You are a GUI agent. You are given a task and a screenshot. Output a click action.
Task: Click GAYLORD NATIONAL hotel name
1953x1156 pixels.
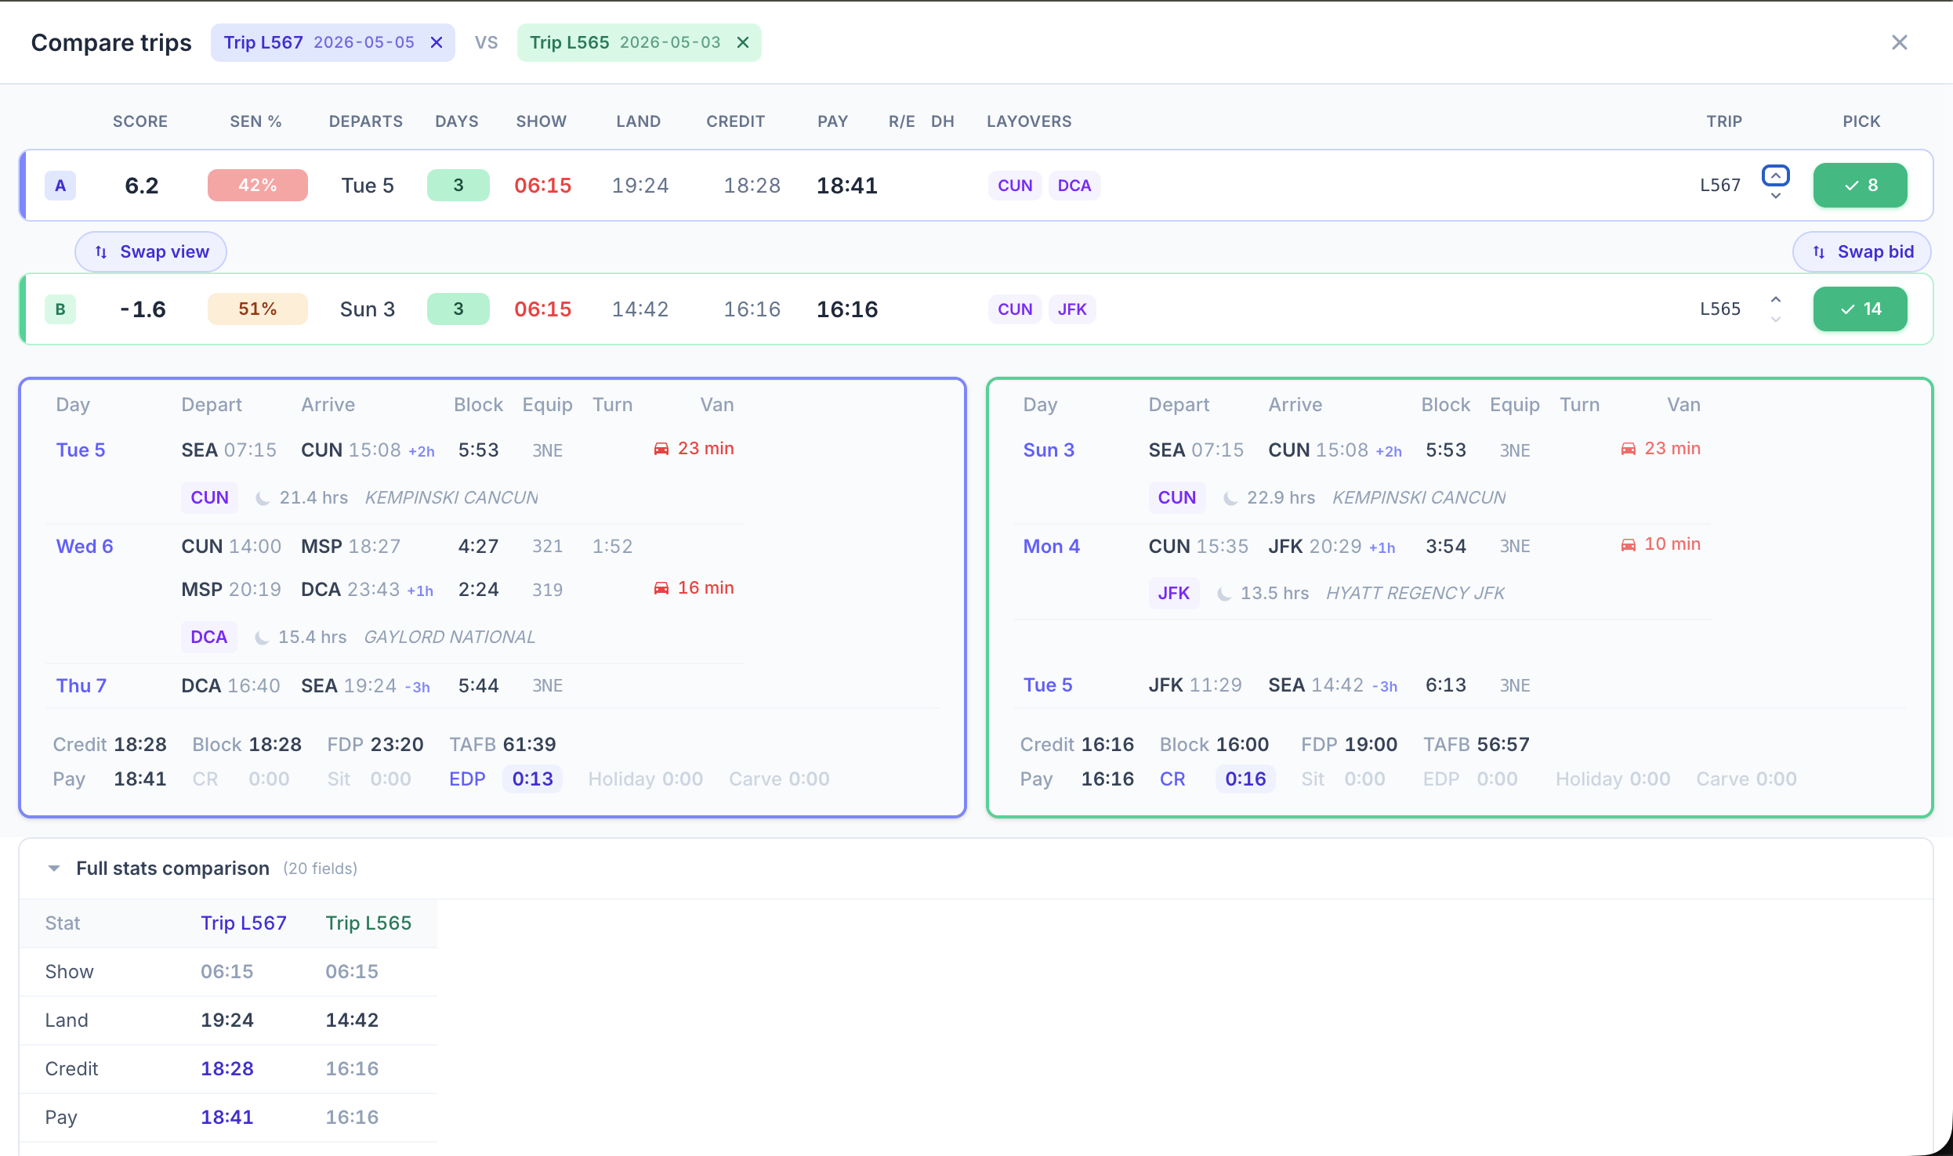(450, 638)
